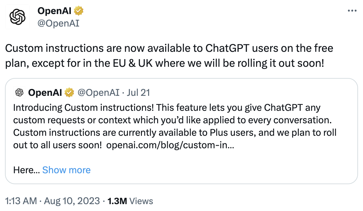
Task: Click the gold verified badge in the quoted tweet
Action: coord(69,92)
